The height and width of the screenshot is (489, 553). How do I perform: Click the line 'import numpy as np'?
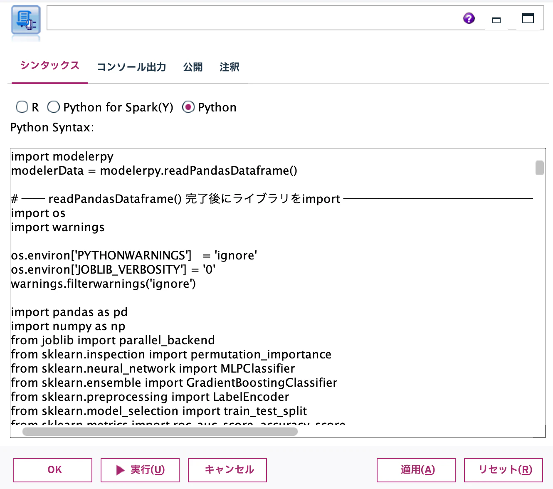[68, 326]
